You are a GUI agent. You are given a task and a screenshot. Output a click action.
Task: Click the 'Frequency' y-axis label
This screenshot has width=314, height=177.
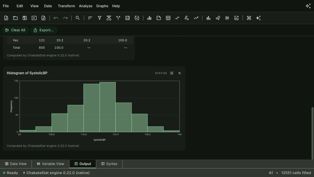(x=11, y=106)
